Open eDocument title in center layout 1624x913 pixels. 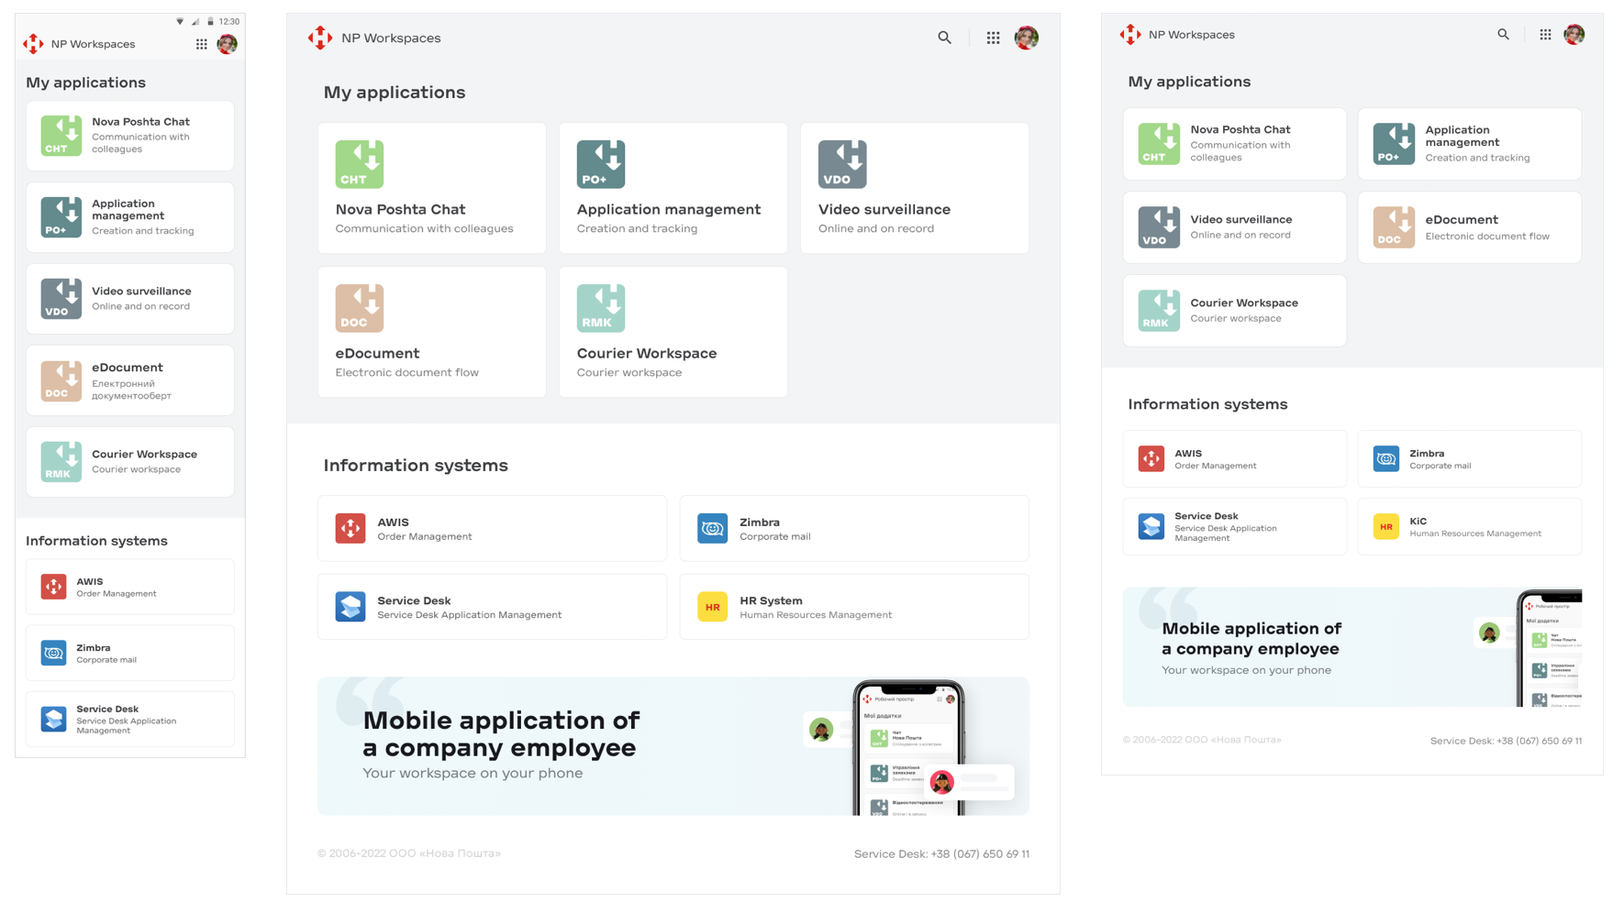[377, 354]
